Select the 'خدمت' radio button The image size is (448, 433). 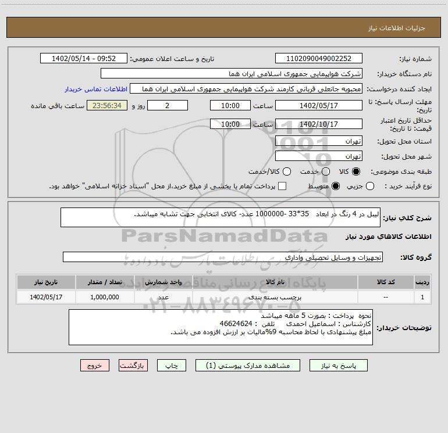pyautogui.click(x=326, y=171)
